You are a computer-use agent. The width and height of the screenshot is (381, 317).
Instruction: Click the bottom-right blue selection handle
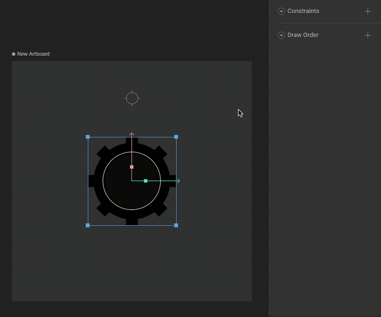pos(176,225)
